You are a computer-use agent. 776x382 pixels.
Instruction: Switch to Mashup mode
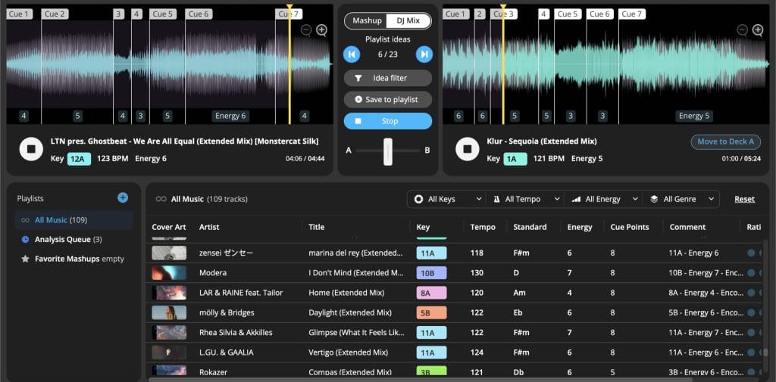click(x=367, y=20)
